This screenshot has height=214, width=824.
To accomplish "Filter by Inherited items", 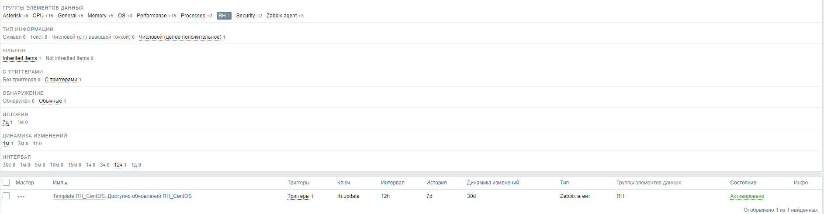I will [20, 58].
